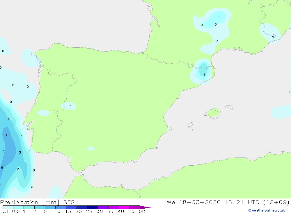The height and width of the screenshot is (213, 291).
Task: Click the "18..21 UTC" time range
Action: (242, 202)
